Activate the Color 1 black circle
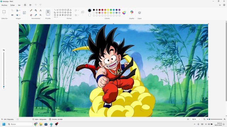 tap(90, 10)
